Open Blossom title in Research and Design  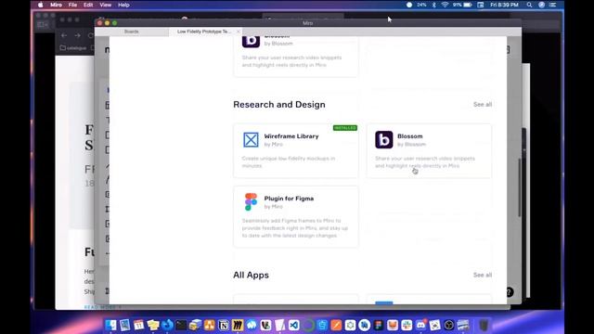410,136
